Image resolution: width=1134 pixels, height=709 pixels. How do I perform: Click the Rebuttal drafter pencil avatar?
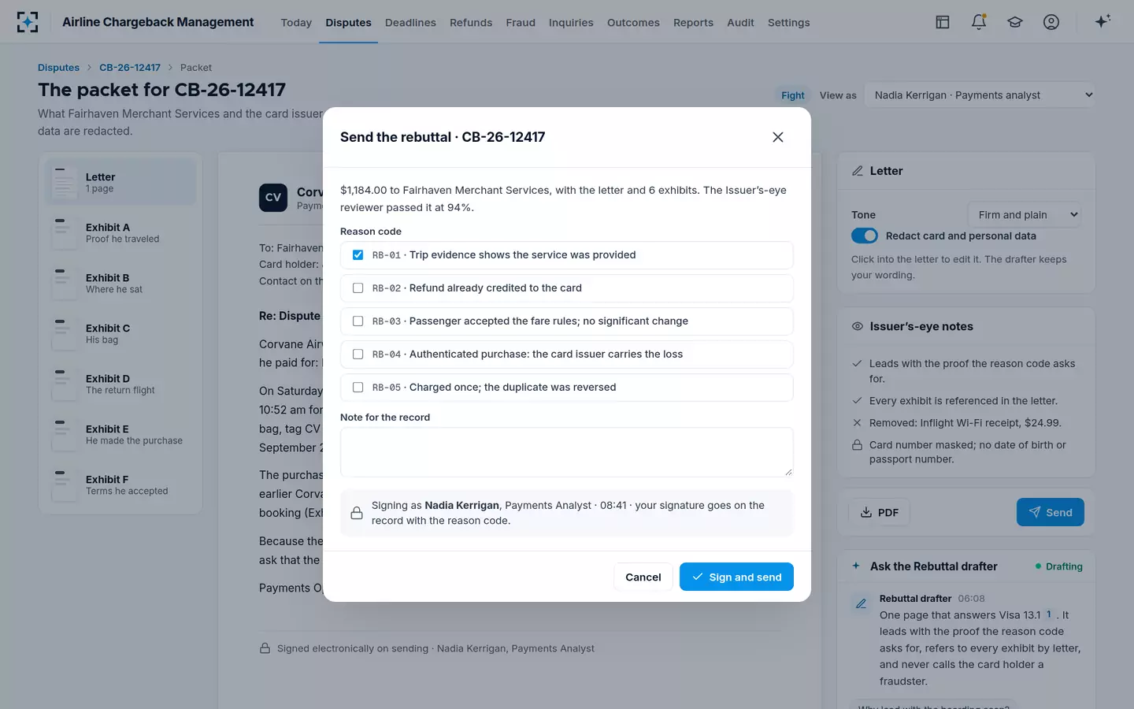coord(861,603)
